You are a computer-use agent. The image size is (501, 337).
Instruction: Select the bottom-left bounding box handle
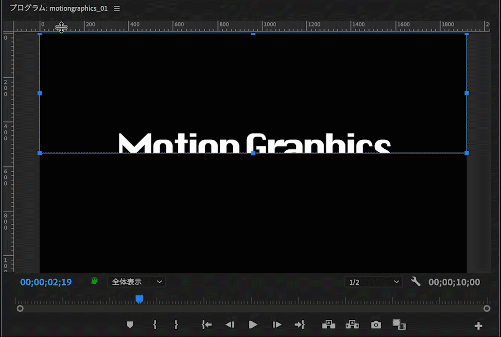[x=40, y=153]
